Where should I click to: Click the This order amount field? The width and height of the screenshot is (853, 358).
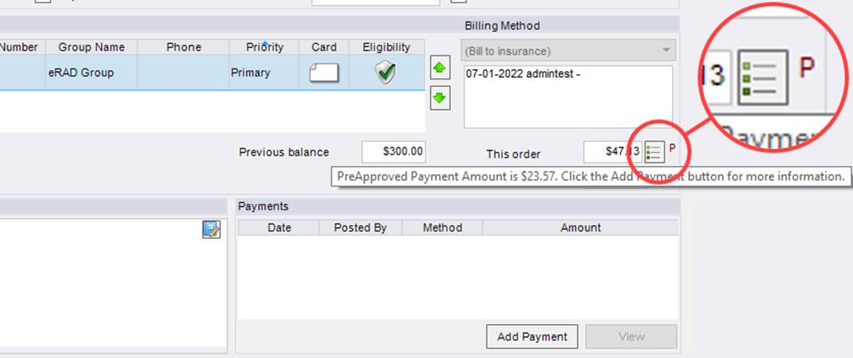(x=611, y=152)
